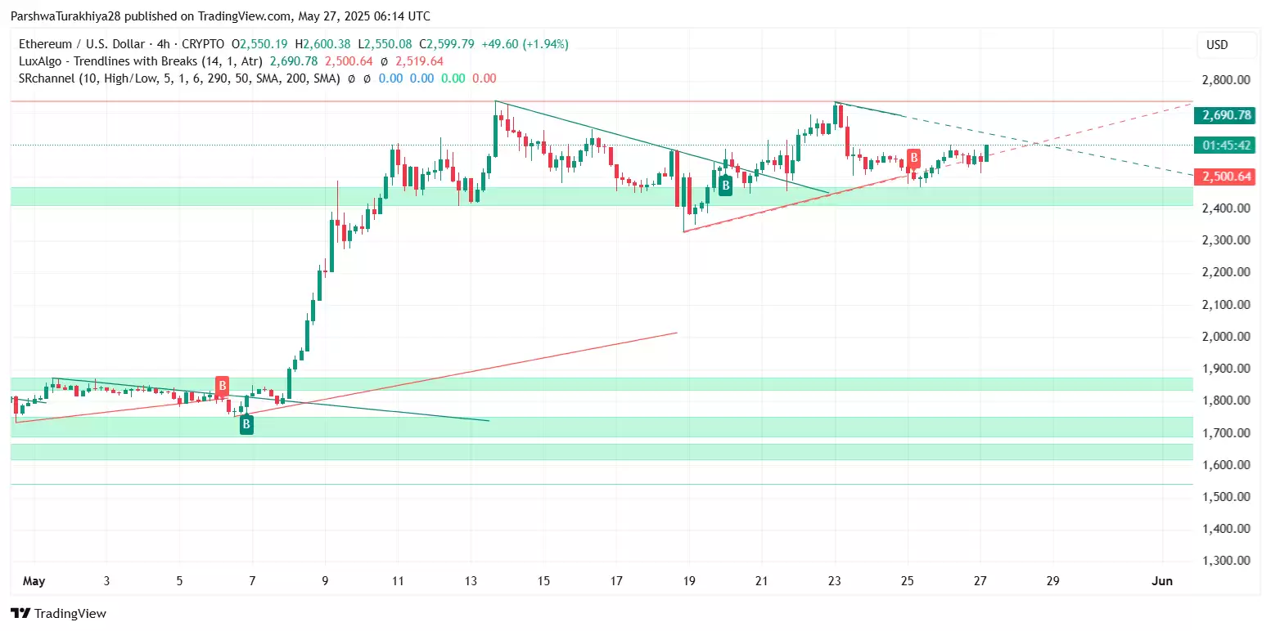Viewport: 1271px width, 631px height.
Task: Click the red 2,500.64 price axis tag
Action: [1225, 177]
